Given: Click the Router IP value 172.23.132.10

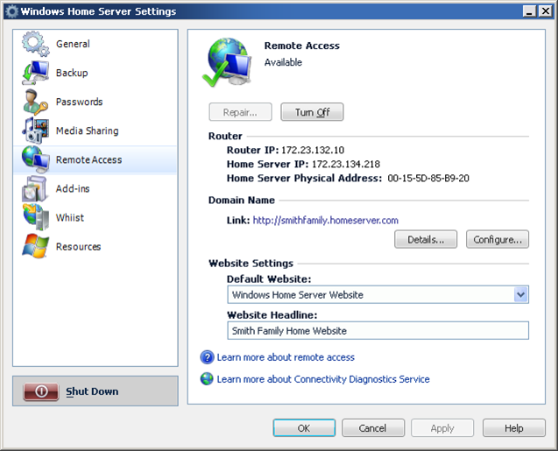Looking at the screenshot, I should (x=313, y=150).
